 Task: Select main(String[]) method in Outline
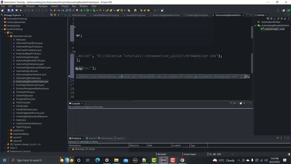274,29
